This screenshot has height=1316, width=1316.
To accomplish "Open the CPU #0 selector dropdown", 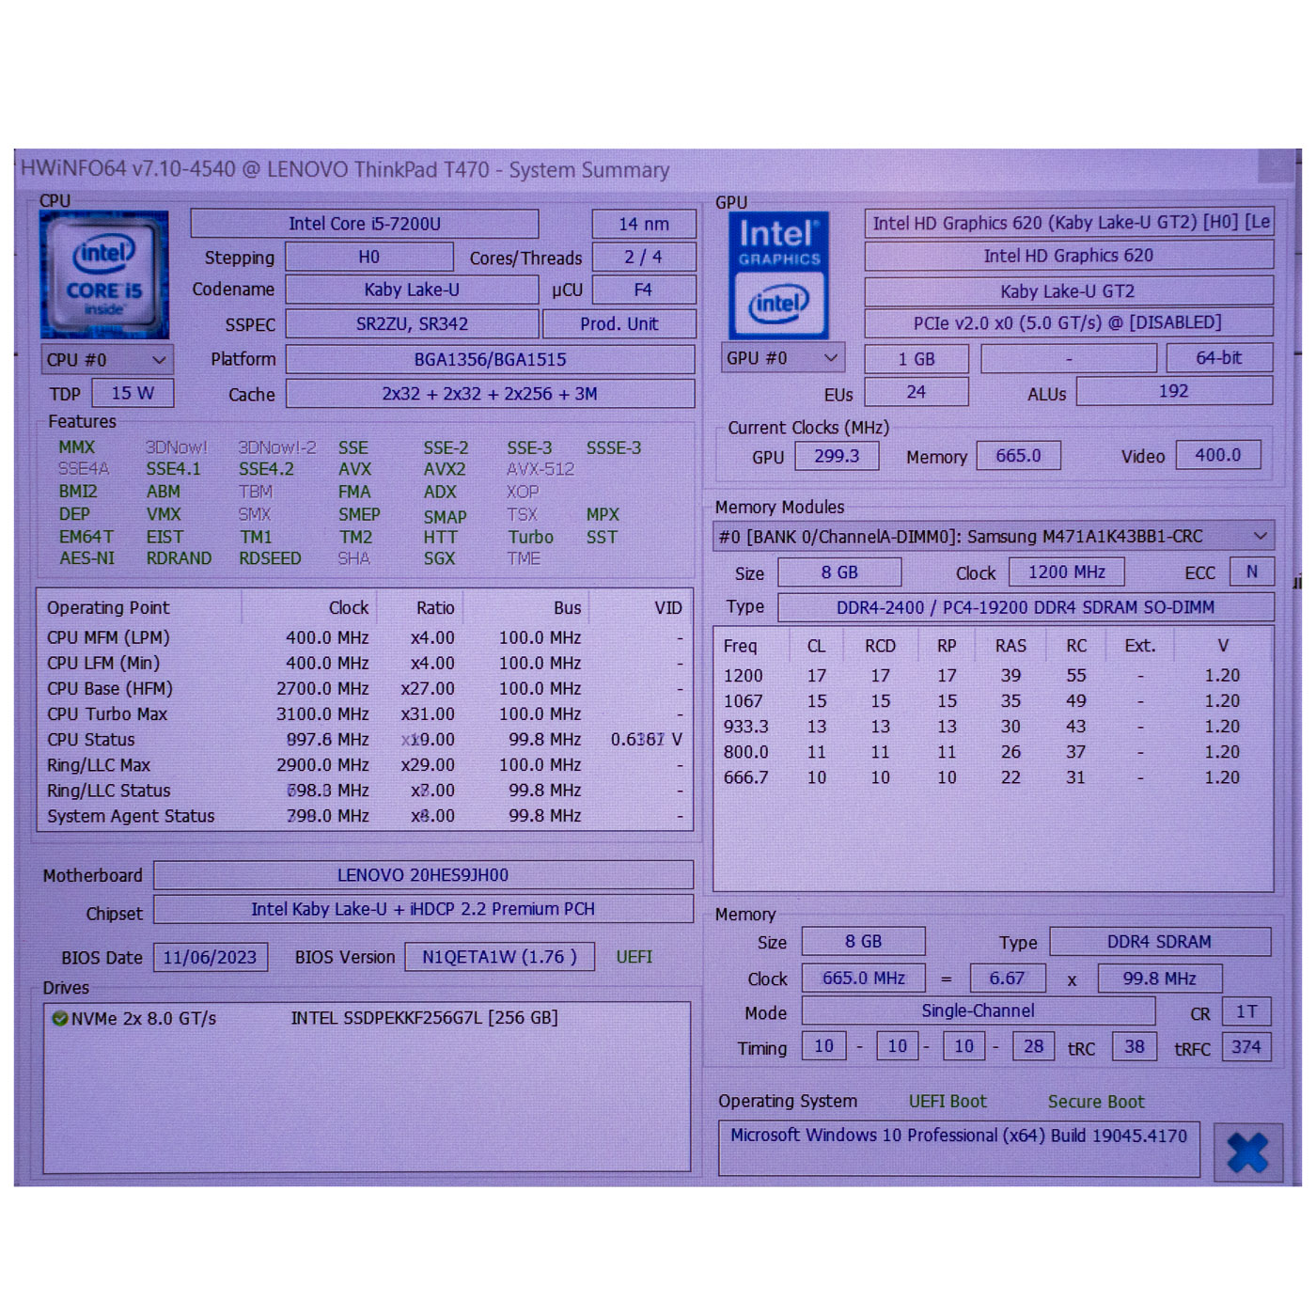I will [107, 360].
